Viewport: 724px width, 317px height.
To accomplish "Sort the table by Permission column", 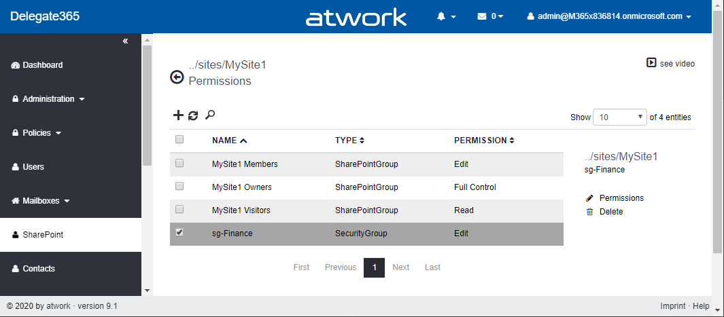I will 484,141.
